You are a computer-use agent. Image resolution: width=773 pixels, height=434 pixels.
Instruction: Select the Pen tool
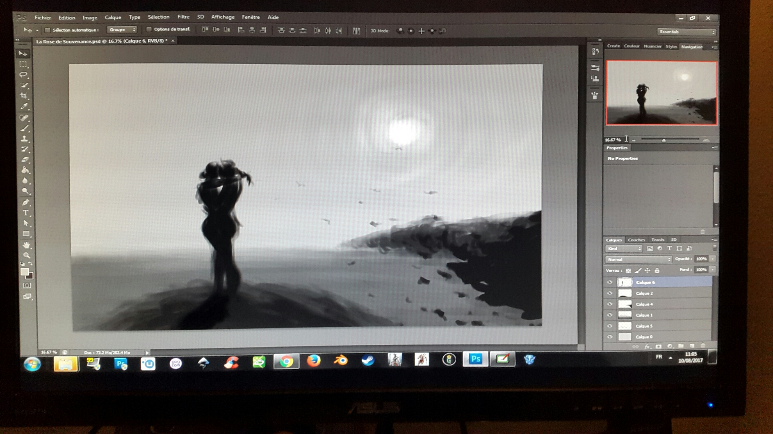[x=25, y=202]
